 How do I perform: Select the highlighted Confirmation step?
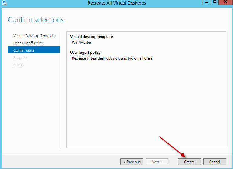click(x=24, y=50)
